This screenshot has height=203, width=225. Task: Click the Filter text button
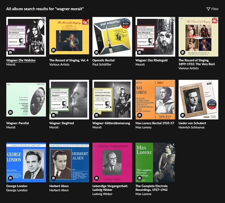coord(215,9)
